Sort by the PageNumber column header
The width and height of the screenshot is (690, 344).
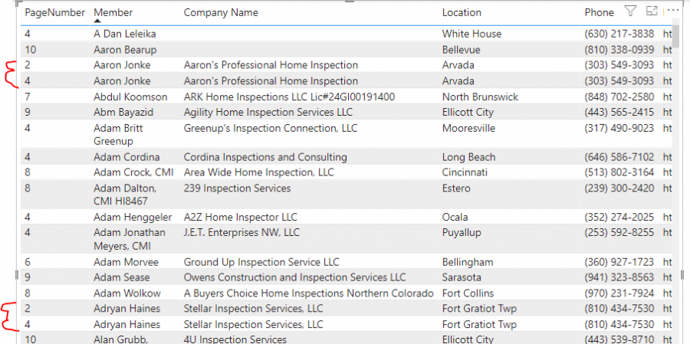(54, 12)
